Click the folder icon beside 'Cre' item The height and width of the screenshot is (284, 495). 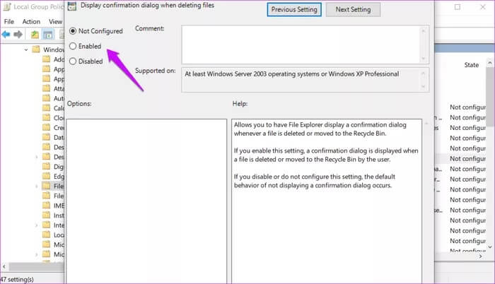47,127
